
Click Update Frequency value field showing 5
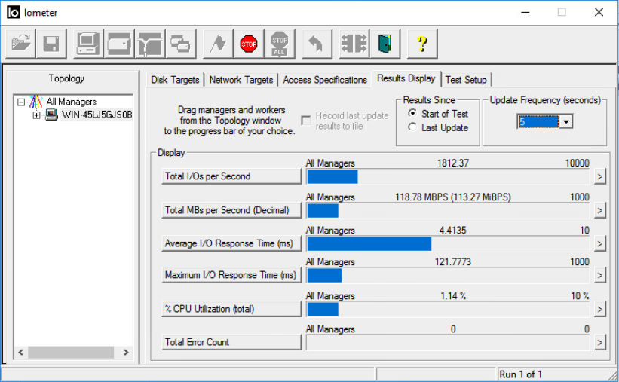(538, 121)
